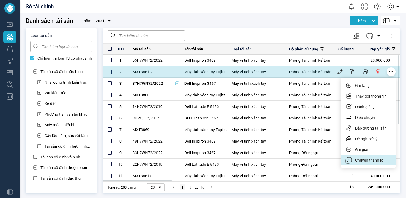Uncheck 'Chỉ hiển thị loại TS có phát sinh'
Viewport: 406px width, 198px height.
pyautogui.click(x=32, y=58)
